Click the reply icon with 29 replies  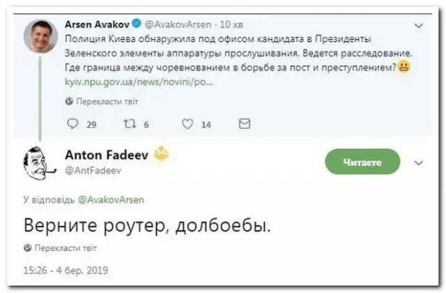[x=72, y=124]
